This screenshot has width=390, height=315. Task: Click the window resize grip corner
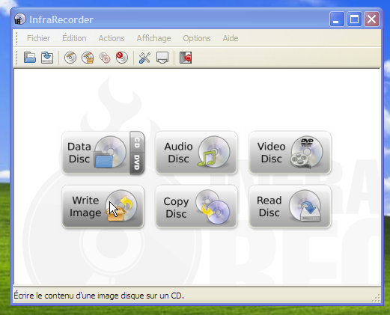click(377, 299)
